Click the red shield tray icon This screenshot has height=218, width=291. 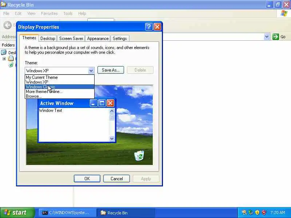(x=264, y=213)
